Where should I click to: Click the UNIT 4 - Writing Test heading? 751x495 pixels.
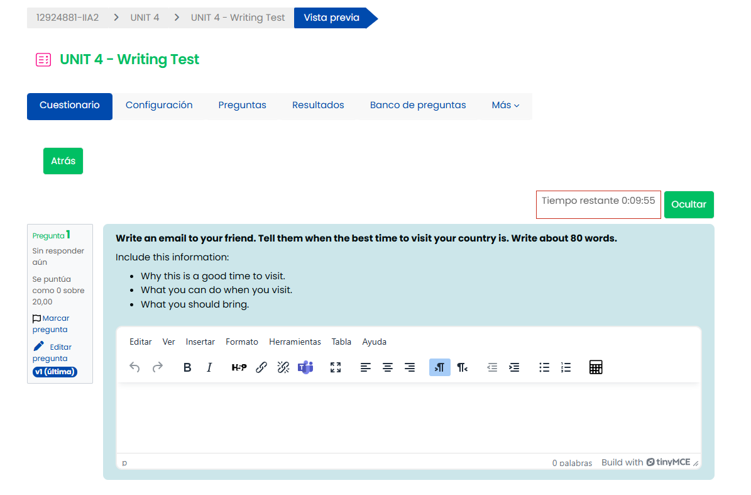tap(129, 59)
